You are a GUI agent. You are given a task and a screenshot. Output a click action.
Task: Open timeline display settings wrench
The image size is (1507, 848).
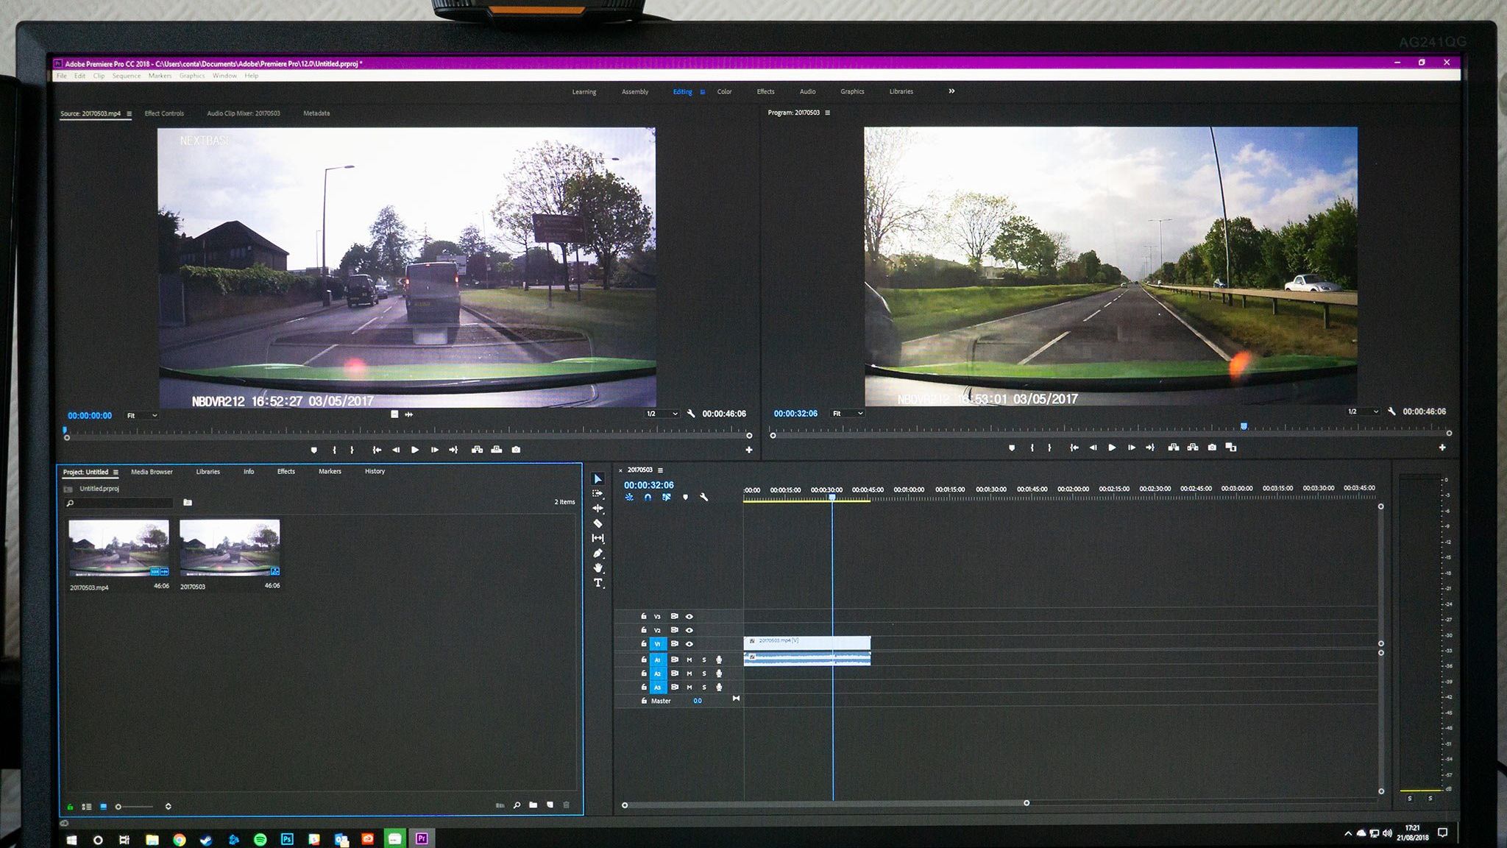pyautogui.click(x=704, y=498)
